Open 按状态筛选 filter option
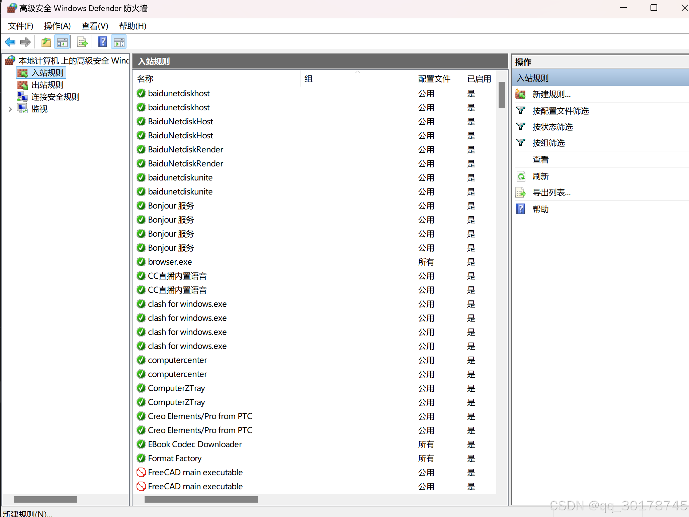This screenshot has height=517, width=689. (552, 127)
